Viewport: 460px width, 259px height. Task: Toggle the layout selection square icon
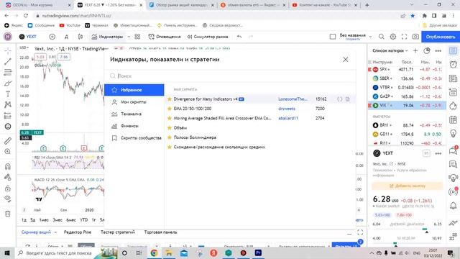(x=333, y=37)
